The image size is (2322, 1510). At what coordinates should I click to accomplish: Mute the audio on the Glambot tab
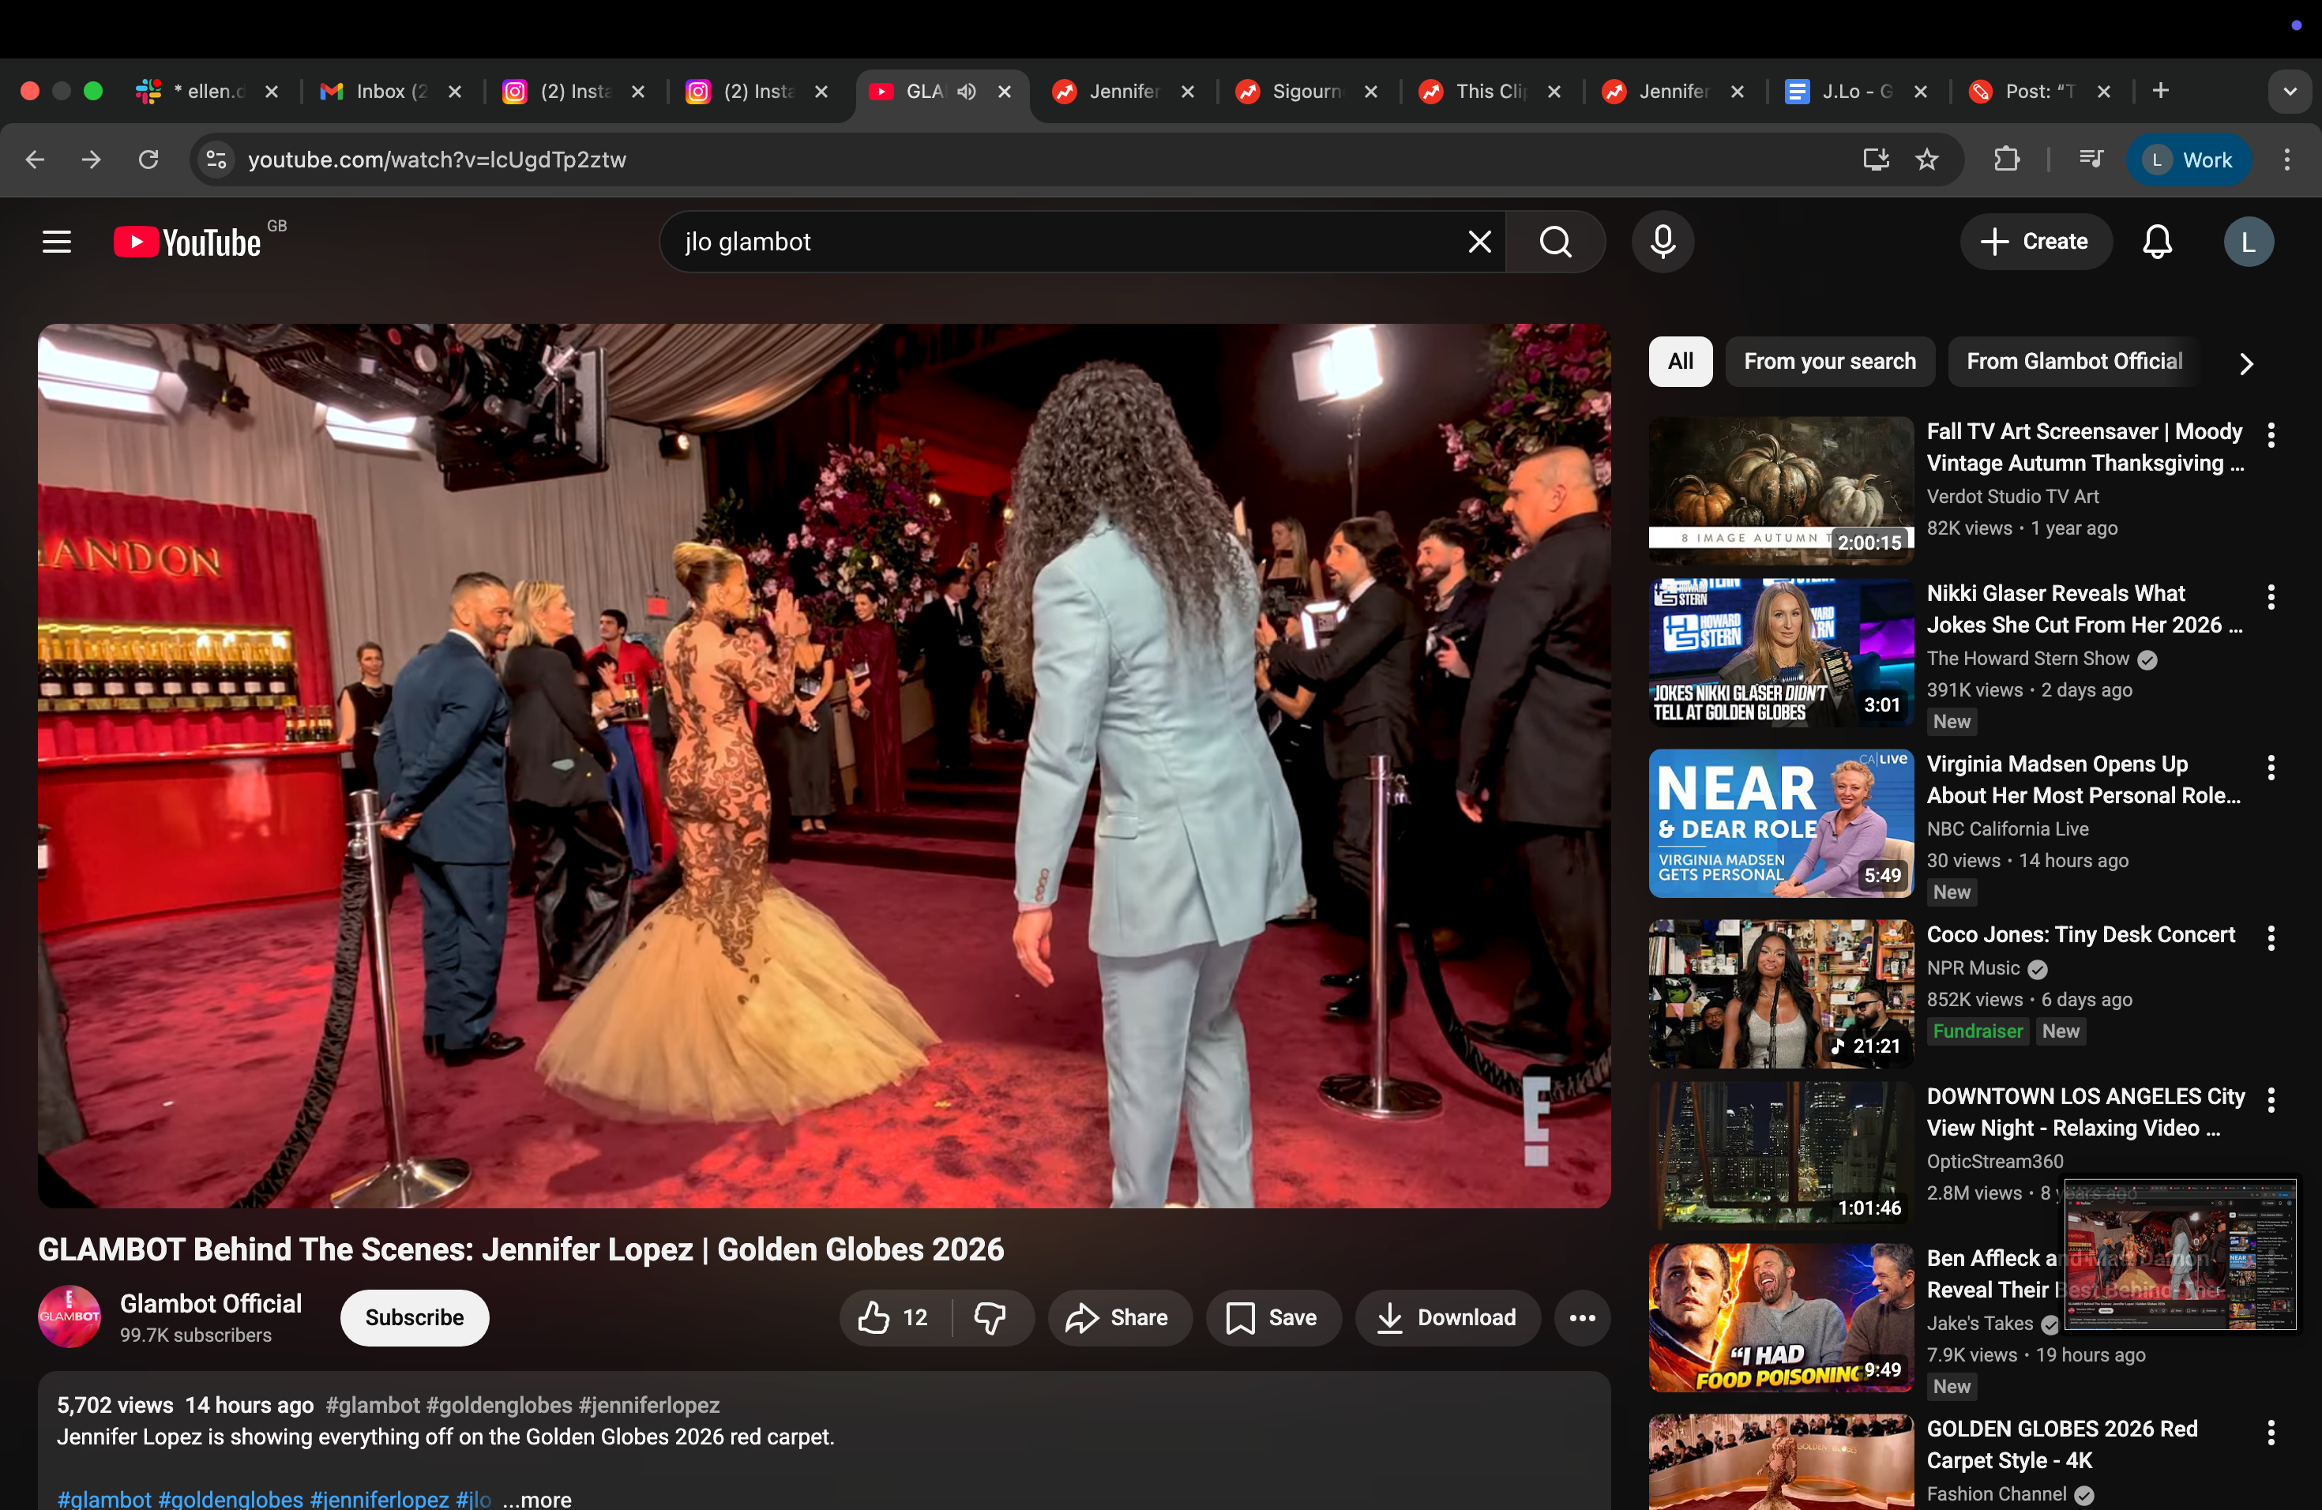(966, 91)
